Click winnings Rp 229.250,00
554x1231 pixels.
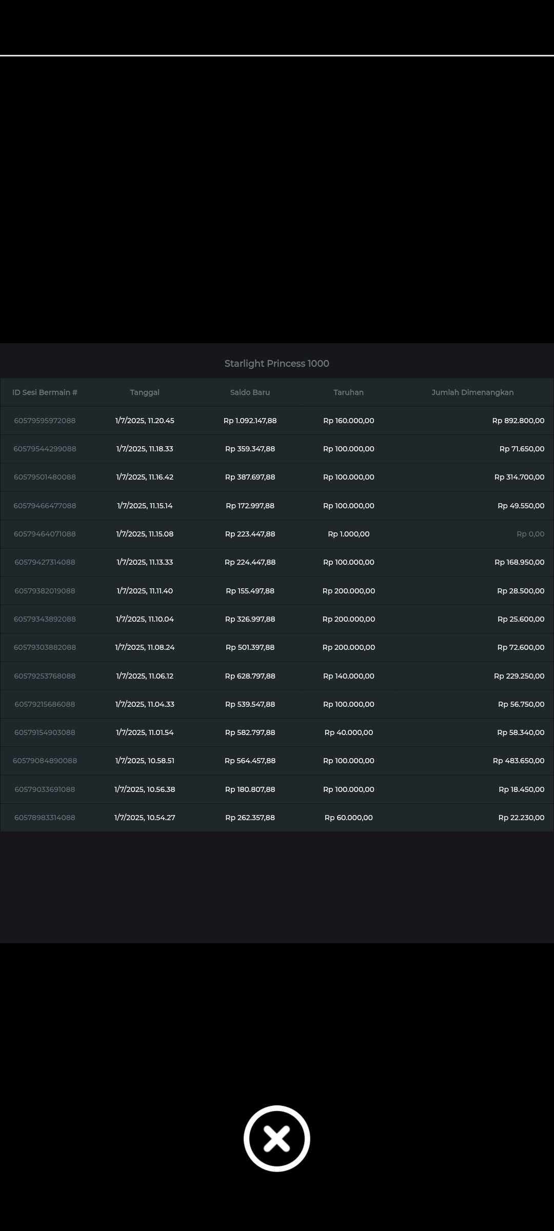(x=519, y=676)
